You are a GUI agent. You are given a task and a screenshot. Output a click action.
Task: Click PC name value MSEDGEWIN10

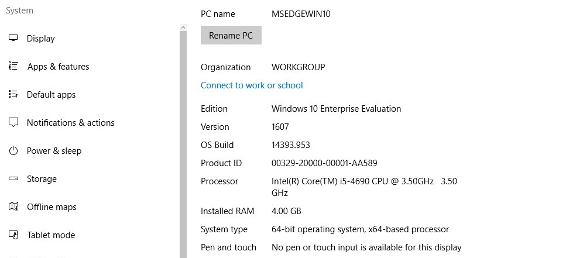tap(301, 14)
